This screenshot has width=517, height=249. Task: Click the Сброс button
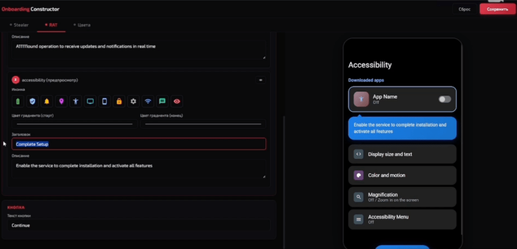point(464,9)
